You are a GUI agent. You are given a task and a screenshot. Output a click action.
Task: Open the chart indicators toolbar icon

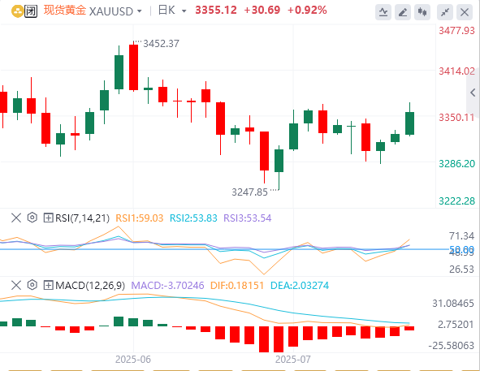[x=383, y=12]
